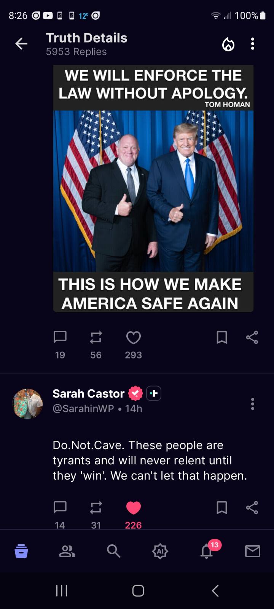The image size is (274, 609).
Task: Reply to Sarah Castor's post
Action: (x=60, y=507)
